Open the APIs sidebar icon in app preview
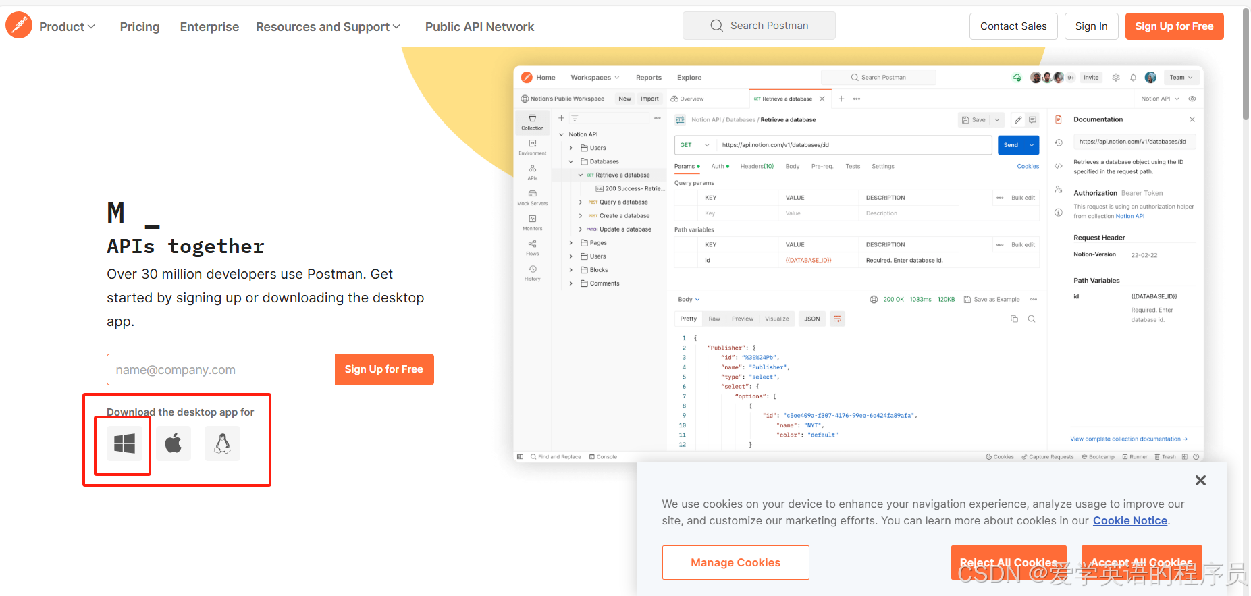1251x596 pixels. pos(533,172)
